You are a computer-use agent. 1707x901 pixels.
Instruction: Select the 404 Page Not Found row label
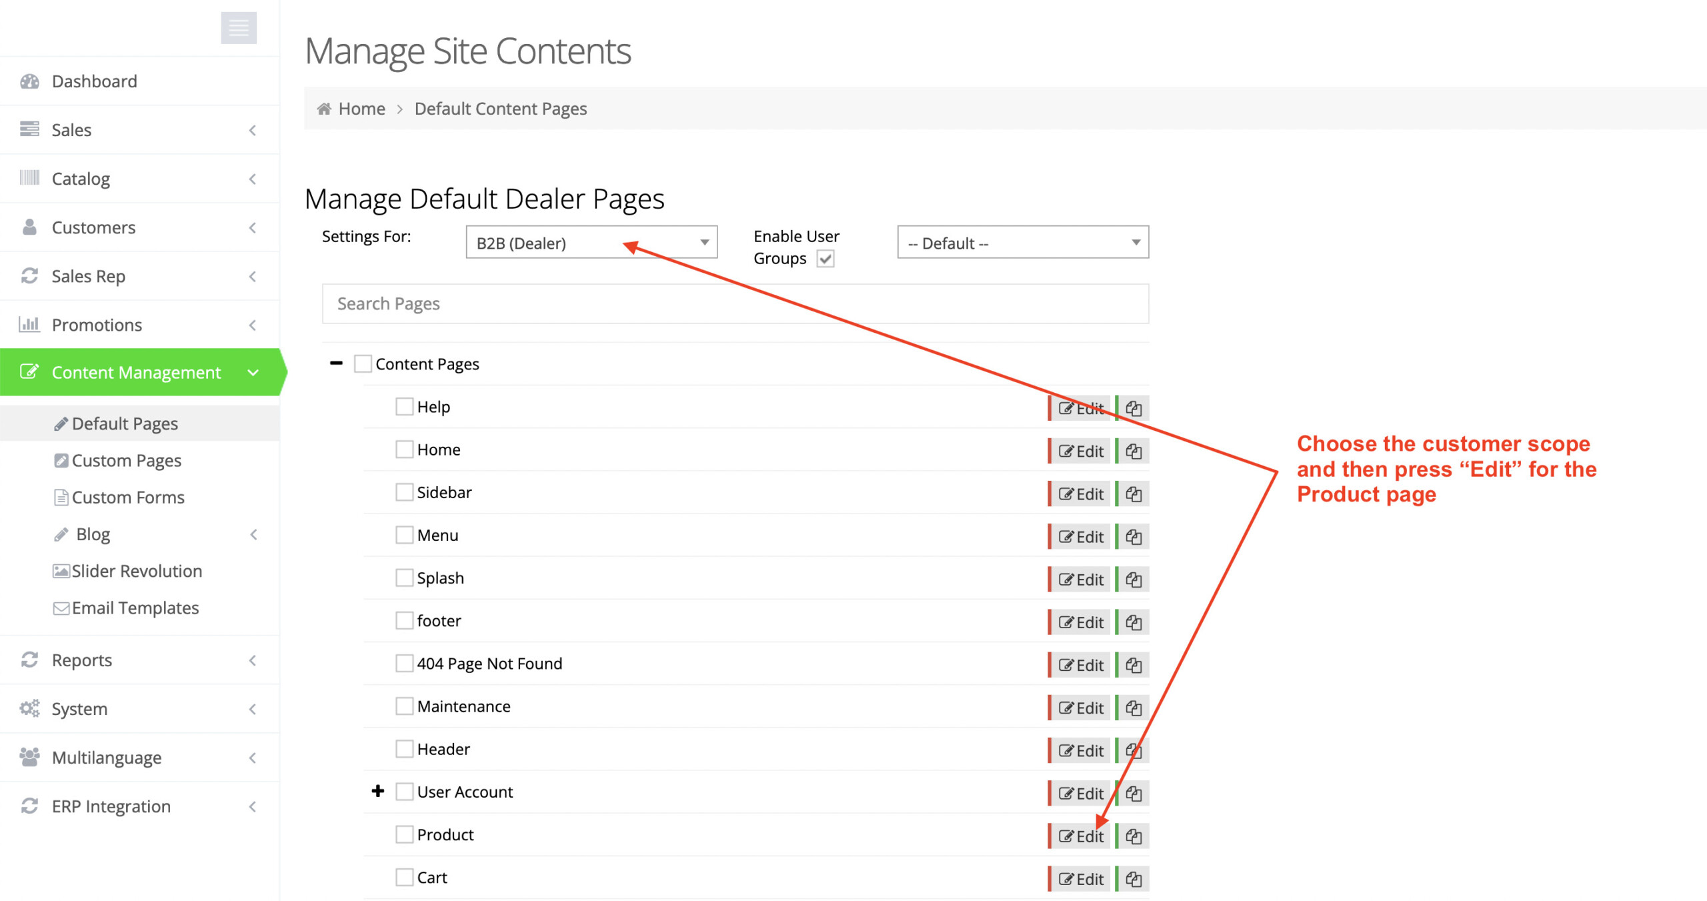[490, 663]
